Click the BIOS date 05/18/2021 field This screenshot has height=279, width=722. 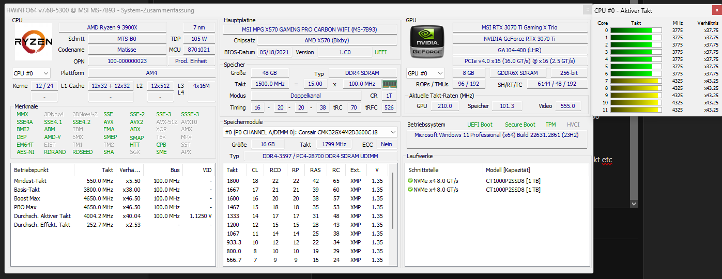(274, 52)
